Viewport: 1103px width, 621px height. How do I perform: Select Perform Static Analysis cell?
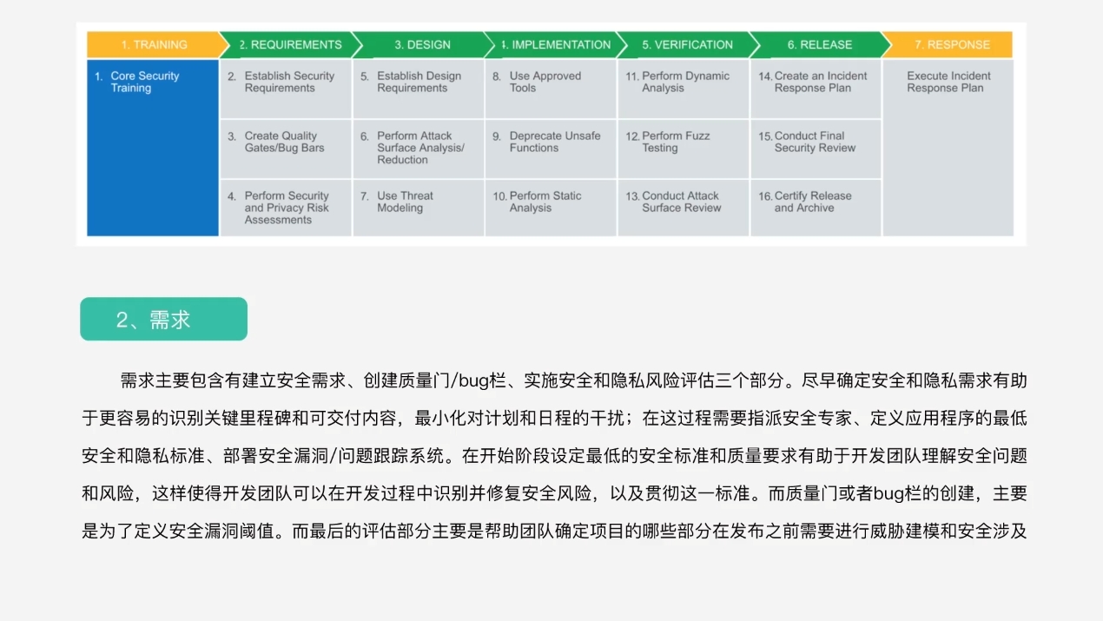(551, 208)
